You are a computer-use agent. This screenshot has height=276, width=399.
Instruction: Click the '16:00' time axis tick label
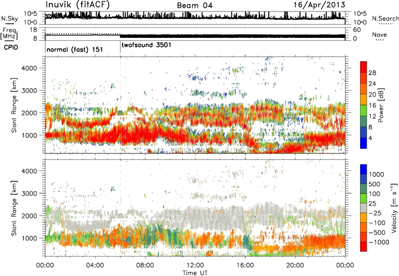(245, 266)
